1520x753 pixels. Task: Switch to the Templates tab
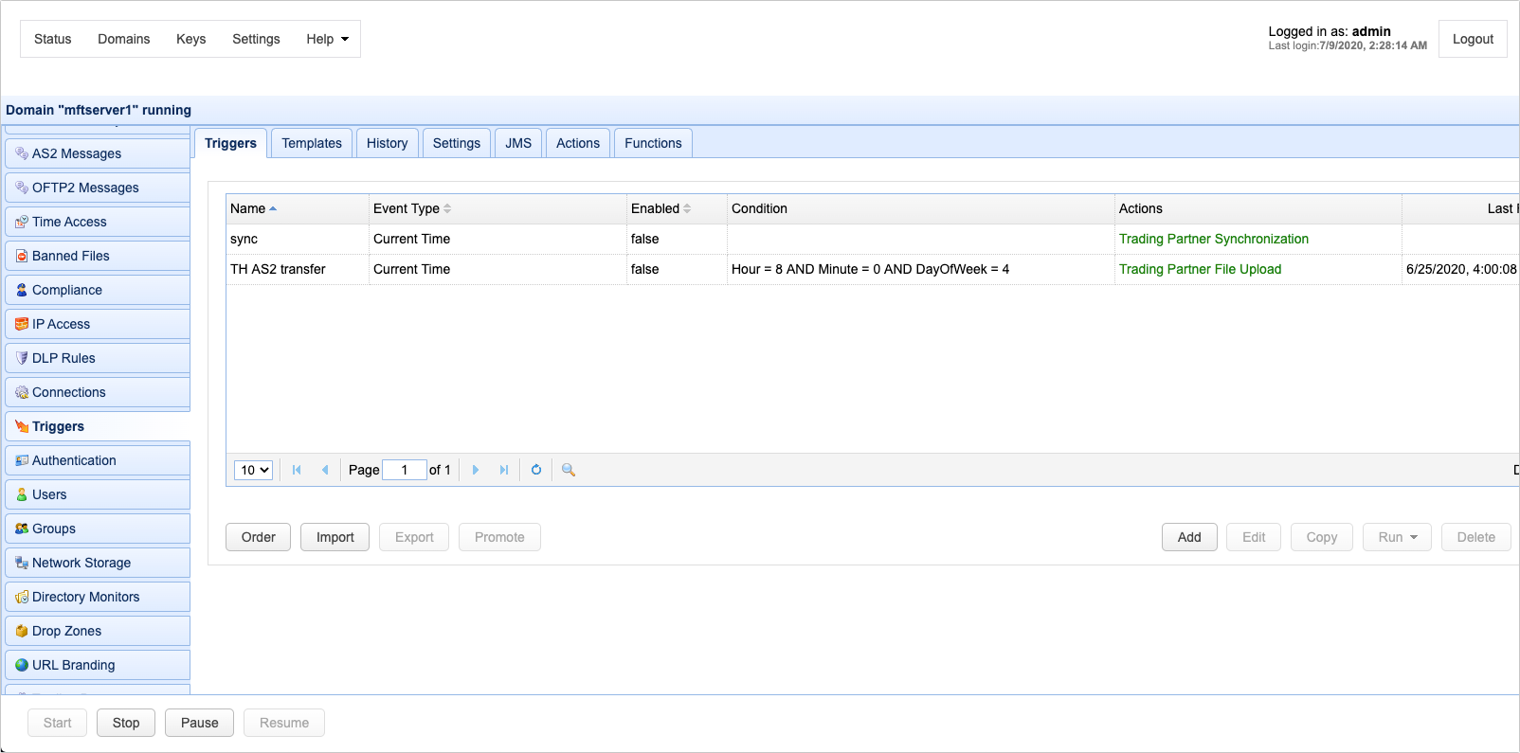(312, 143)
